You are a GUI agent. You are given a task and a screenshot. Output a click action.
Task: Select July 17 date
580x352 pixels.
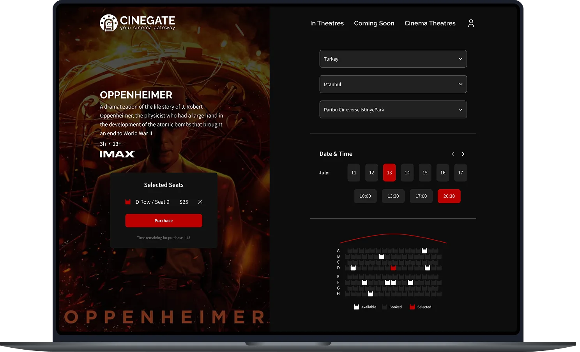460,172
